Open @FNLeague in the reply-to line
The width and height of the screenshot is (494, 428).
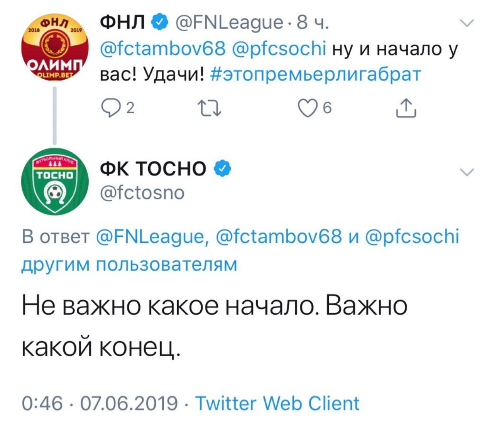point(152,236)
